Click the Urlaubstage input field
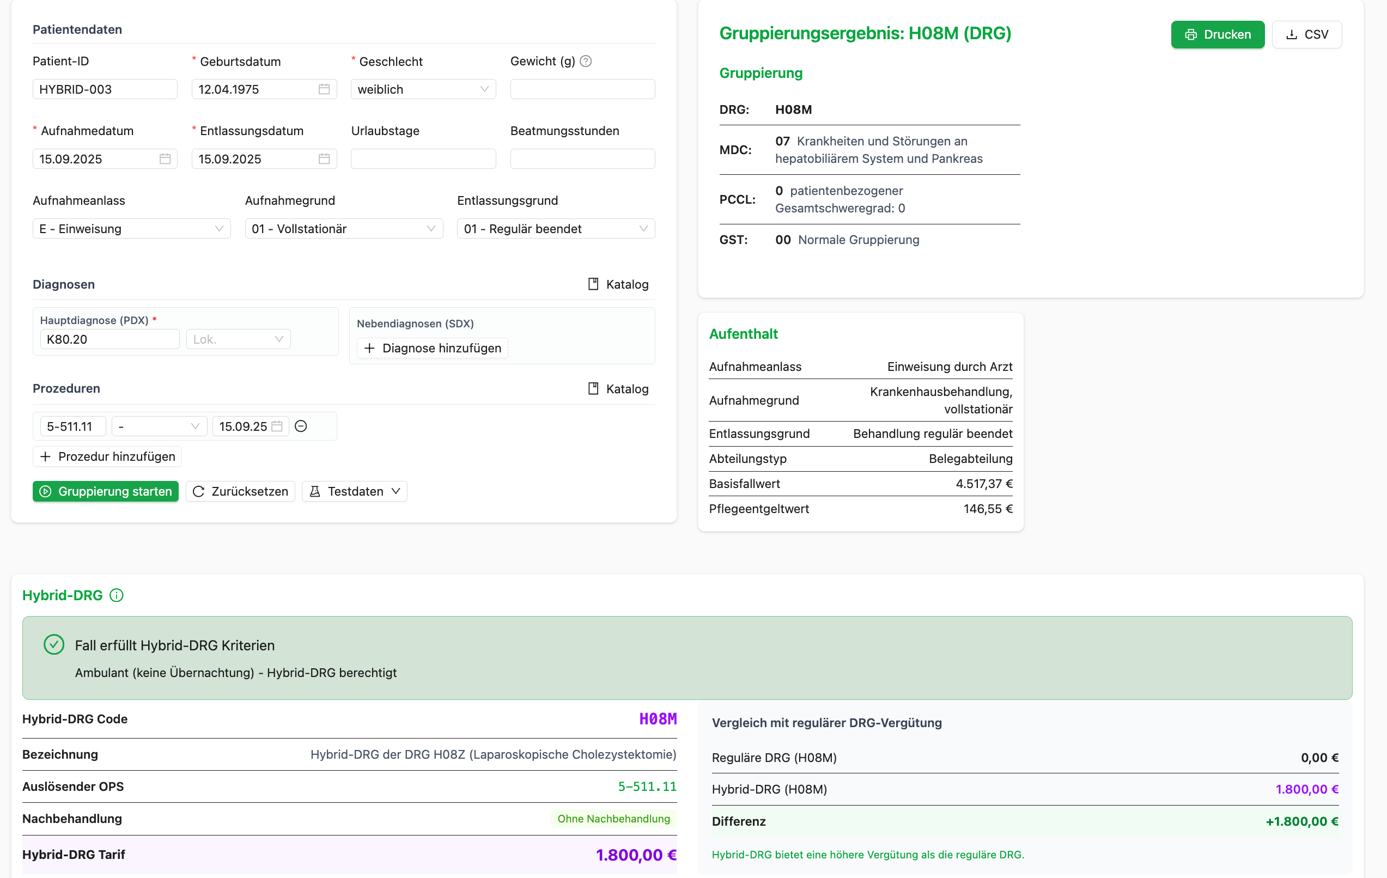 [x=423, y=159]
